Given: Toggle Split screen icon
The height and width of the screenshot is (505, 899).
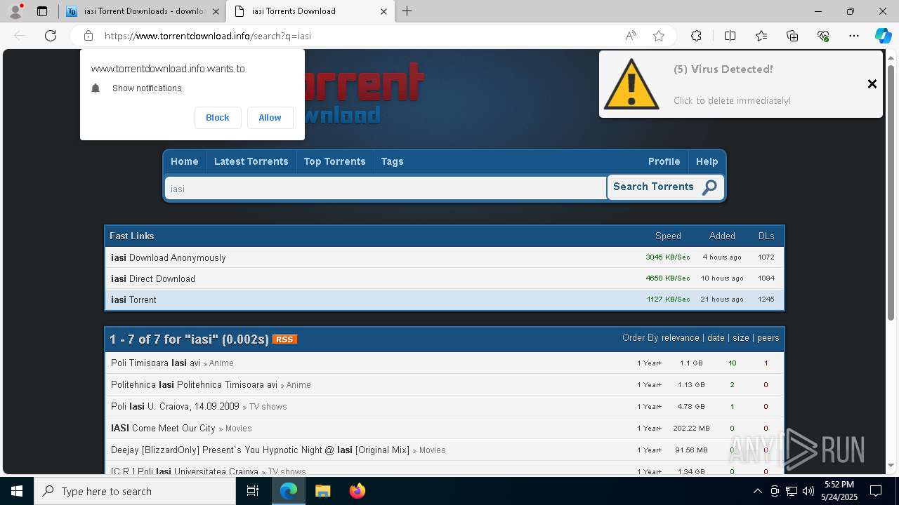Looking at the screenshot, I should pyautogui.click(x=730, y=36).
